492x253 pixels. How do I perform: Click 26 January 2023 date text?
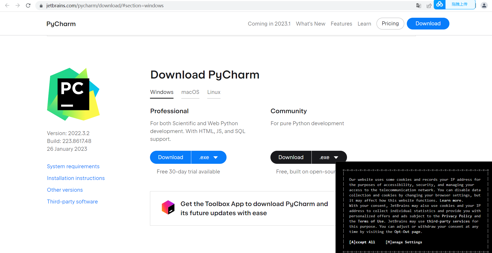[x=67, y=149]
